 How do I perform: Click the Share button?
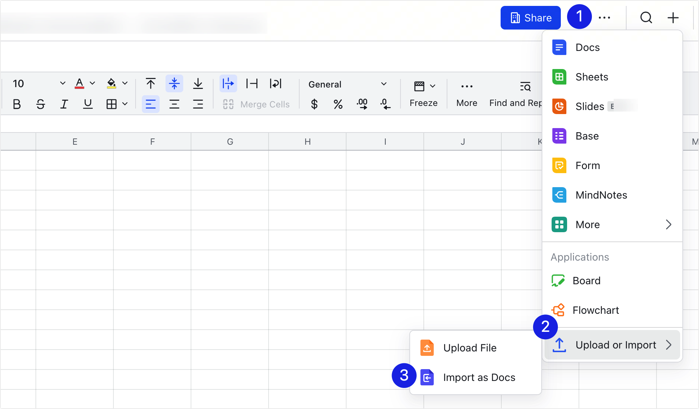(x=531, y=17)
